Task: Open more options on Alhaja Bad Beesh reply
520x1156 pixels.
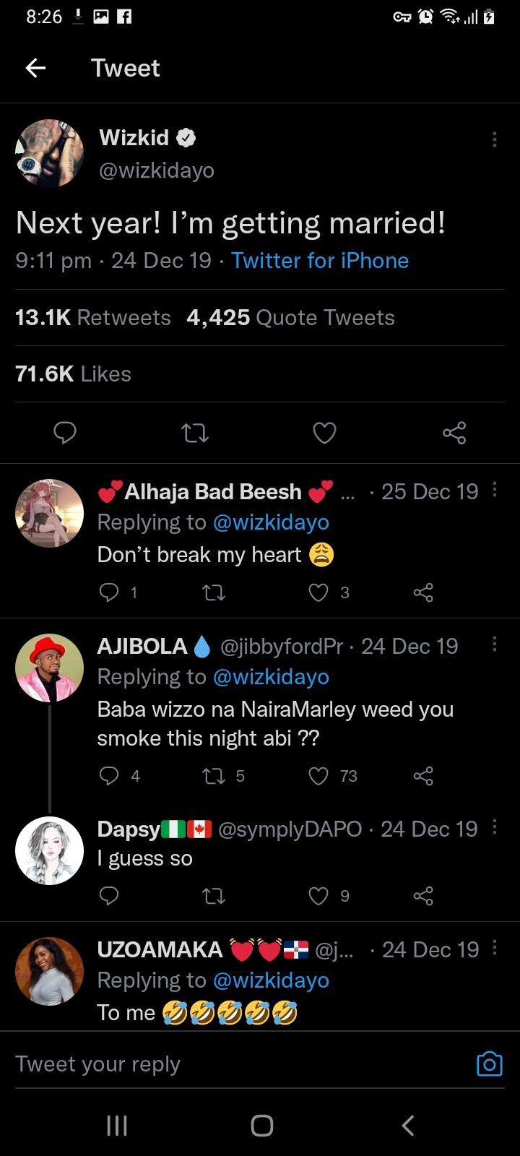Action: tap(495, 491)
